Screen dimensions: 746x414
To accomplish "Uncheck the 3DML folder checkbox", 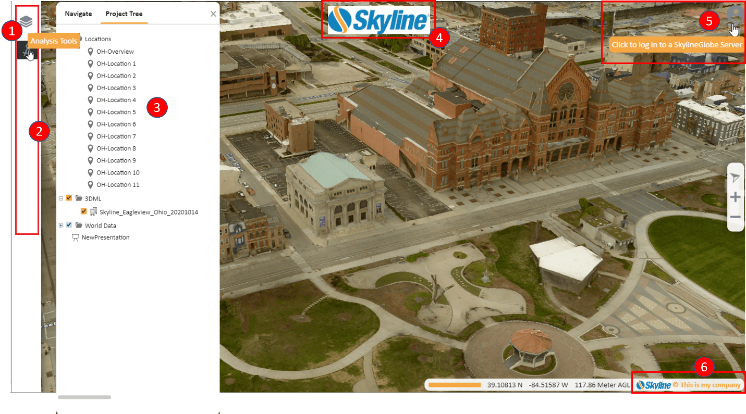I will (x=69, y=198).
